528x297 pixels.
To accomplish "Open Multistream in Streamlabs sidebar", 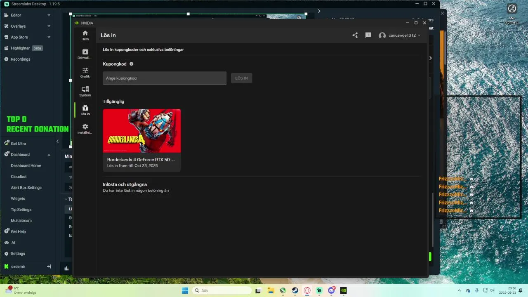I will point(21,221).
